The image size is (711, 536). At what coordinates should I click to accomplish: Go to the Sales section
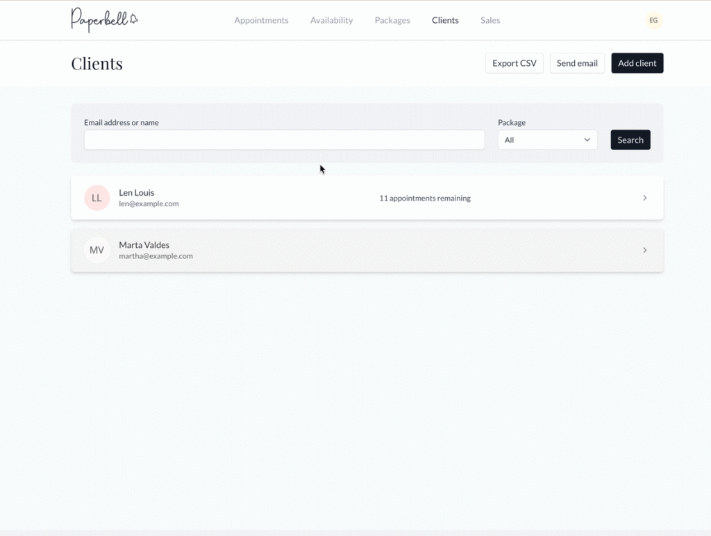click(x=490, y=20)
